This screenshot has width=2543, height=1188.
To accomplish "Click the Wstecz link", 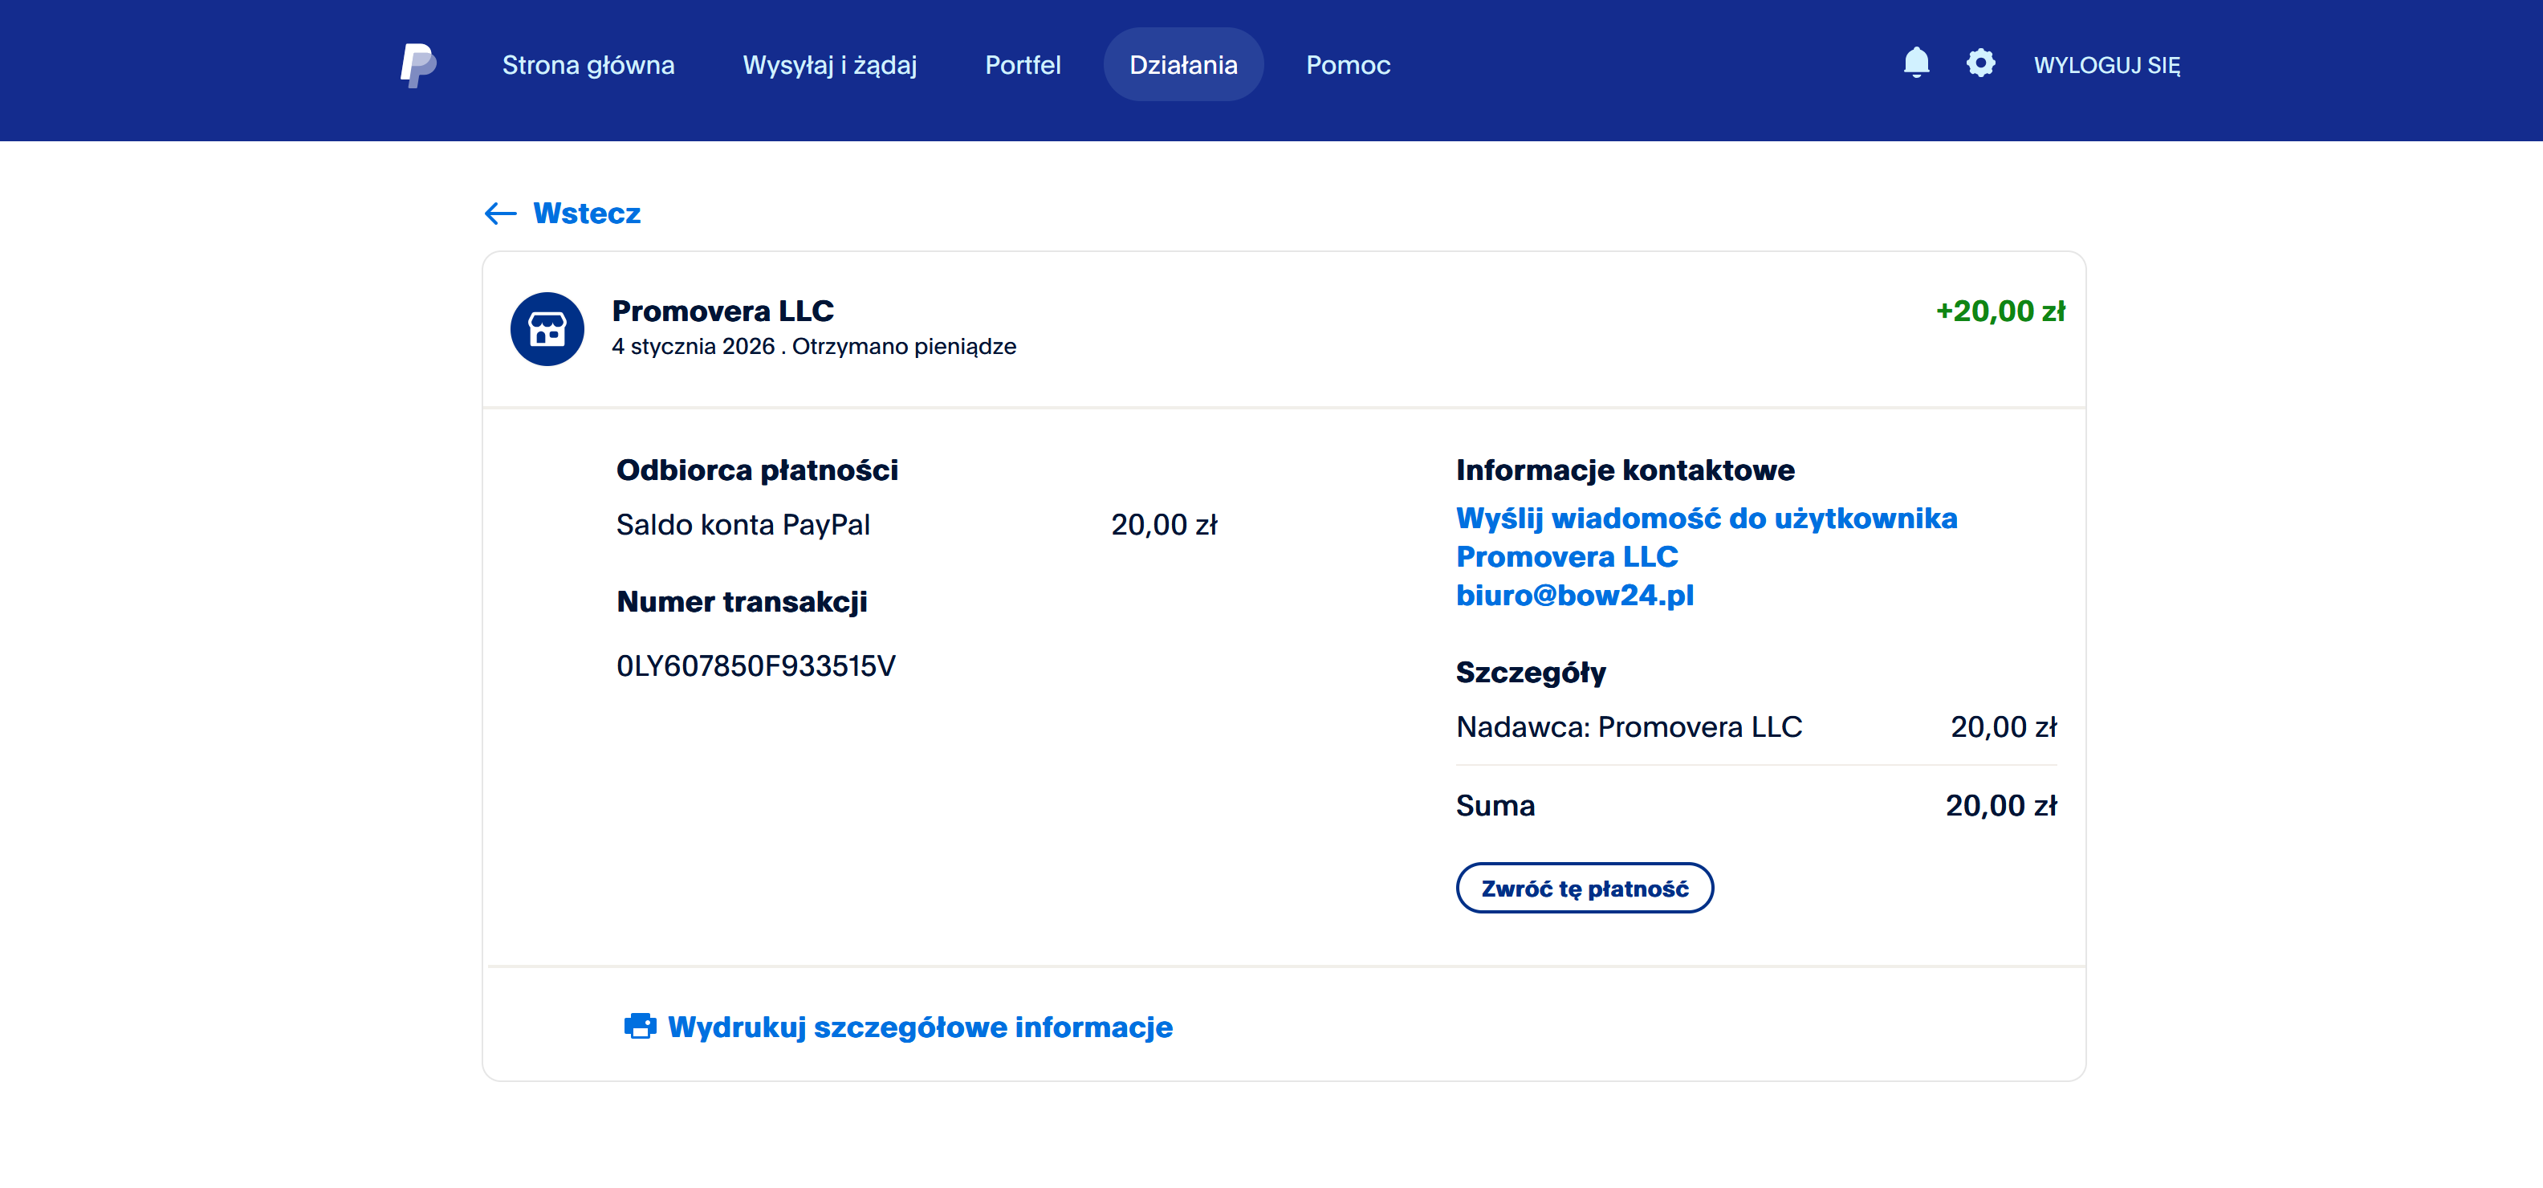I will pyautogui.click(x=587, y=214).
